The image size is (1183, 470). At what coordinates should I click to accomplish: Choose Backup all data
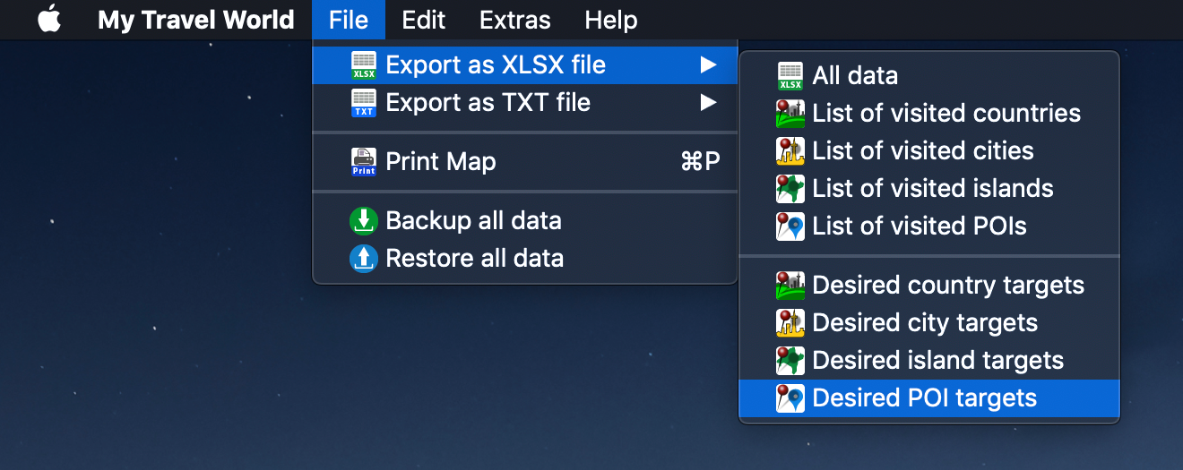coord(524,221)
